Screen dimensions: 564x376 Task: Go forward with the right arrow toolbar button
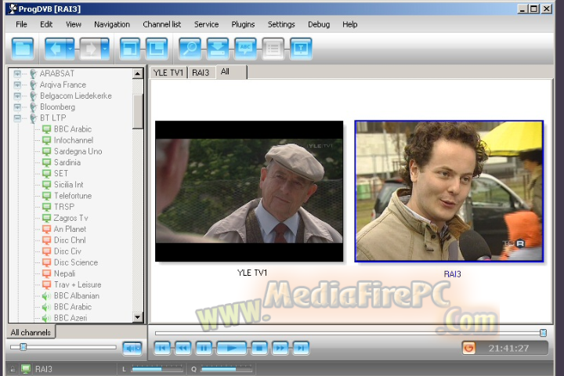click(90, 49)
